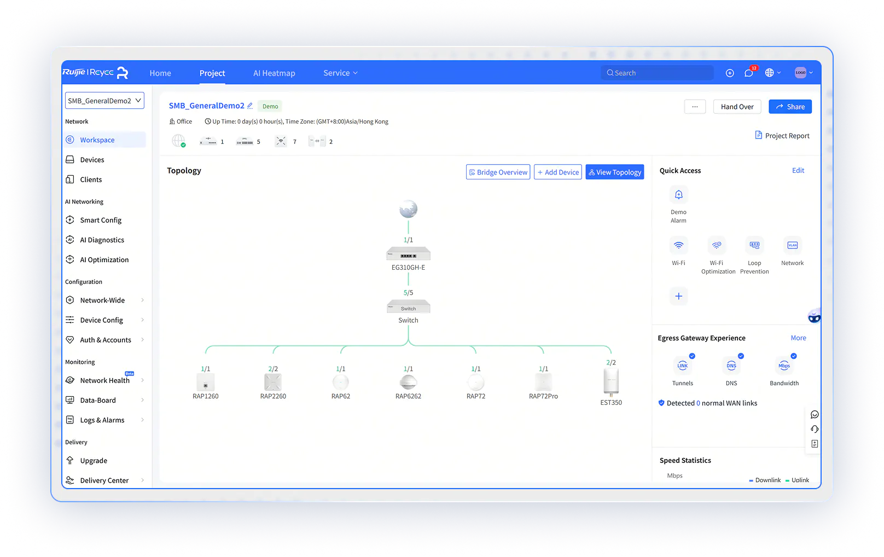The width and height of the screenshot is (884, 557).
Task: Expand the Service menu dropdown
Action: pyautogui.click(x=340, y=73)
